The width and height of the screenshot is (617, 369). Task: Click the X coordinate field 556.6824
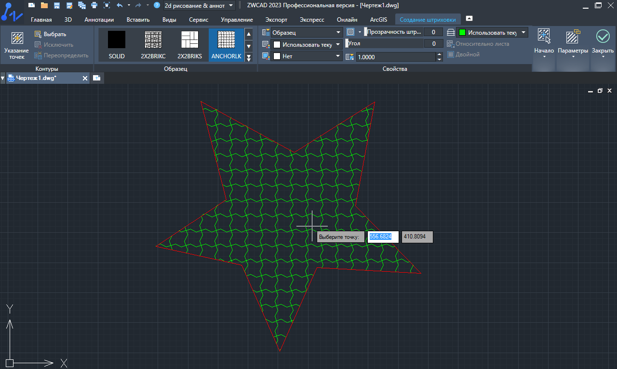[383, 237]
